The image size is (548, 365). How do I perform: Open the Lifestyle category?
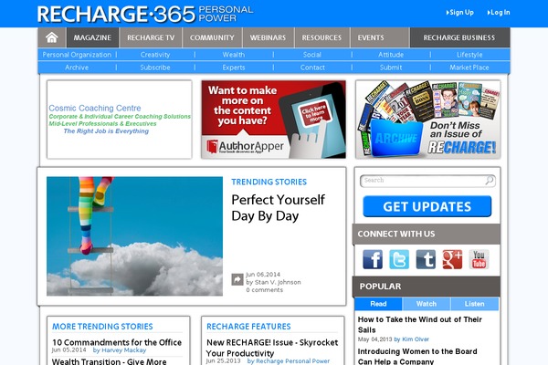click(469, 55)
